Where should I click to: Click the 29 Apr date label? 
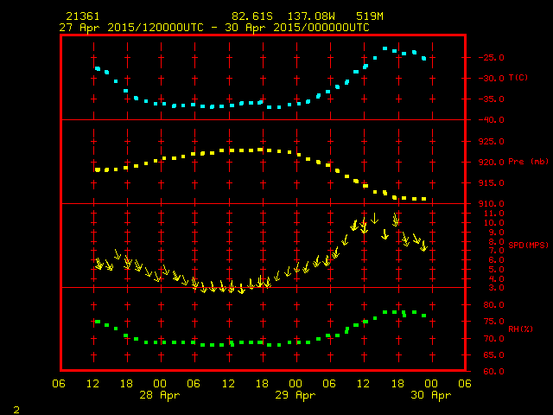[296, 395]
